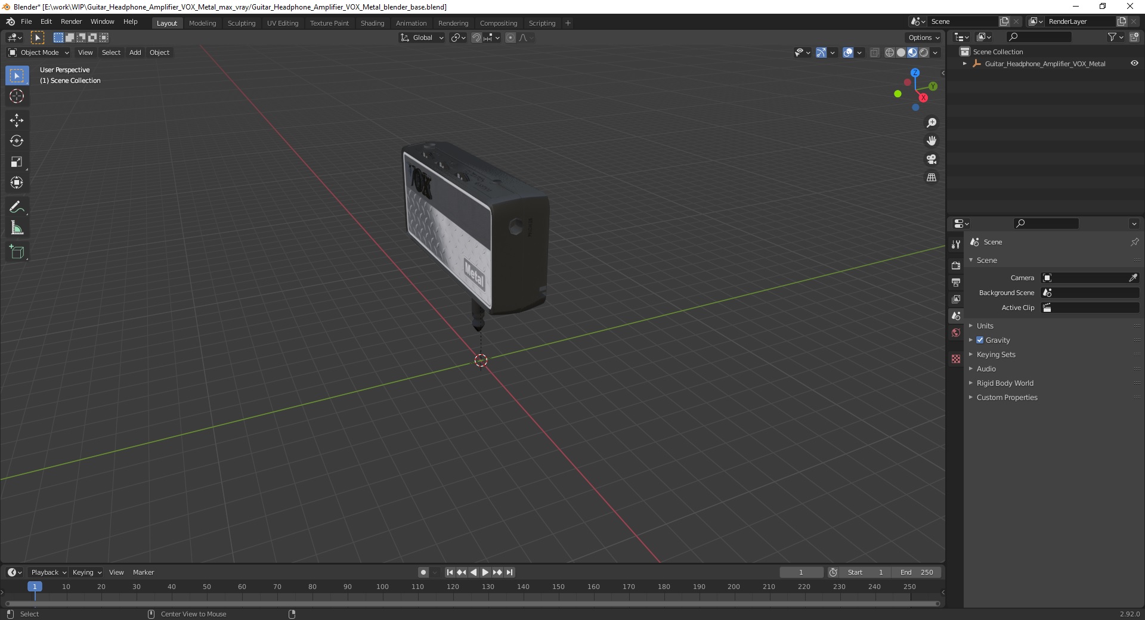1145x620 pixels.
Task: Activate the Select Box tool
Action: [17, 76]
